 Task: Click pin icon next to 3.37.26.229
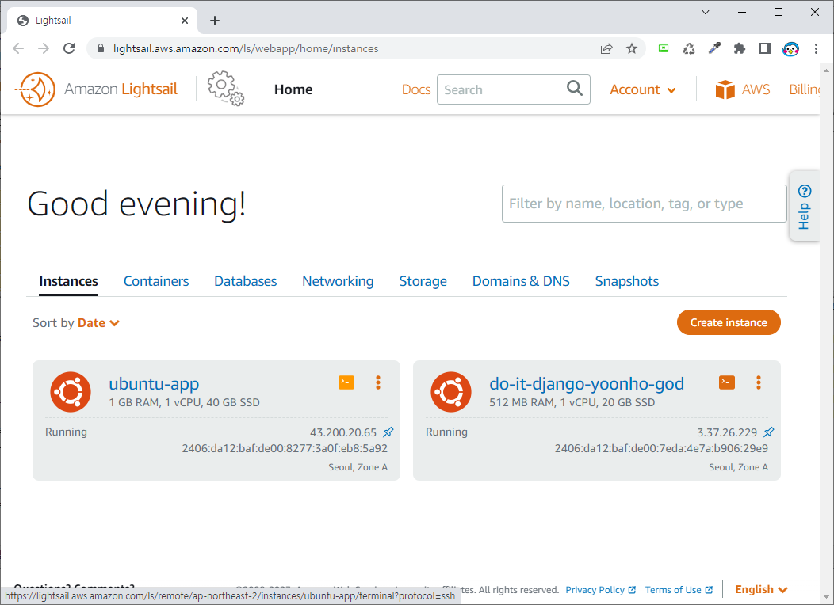click(768, 432)
